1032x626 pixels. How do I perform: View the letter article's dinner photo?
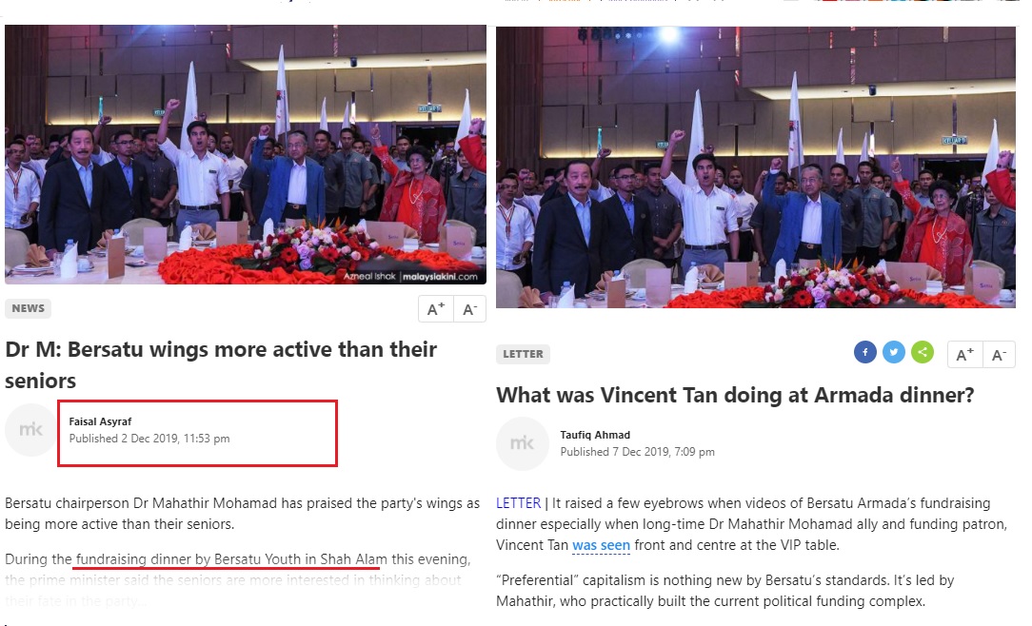point(756,167)
